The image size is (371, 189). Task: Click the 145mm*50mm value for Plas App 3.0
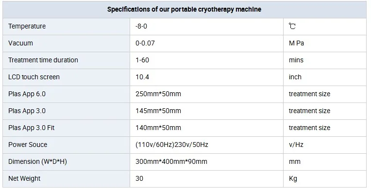[158, 111]
